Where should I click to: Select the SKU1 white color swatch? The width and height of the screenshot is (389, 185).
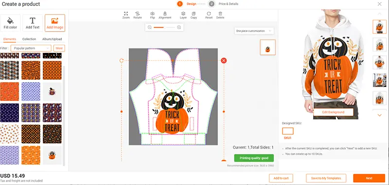click(288, 131)
